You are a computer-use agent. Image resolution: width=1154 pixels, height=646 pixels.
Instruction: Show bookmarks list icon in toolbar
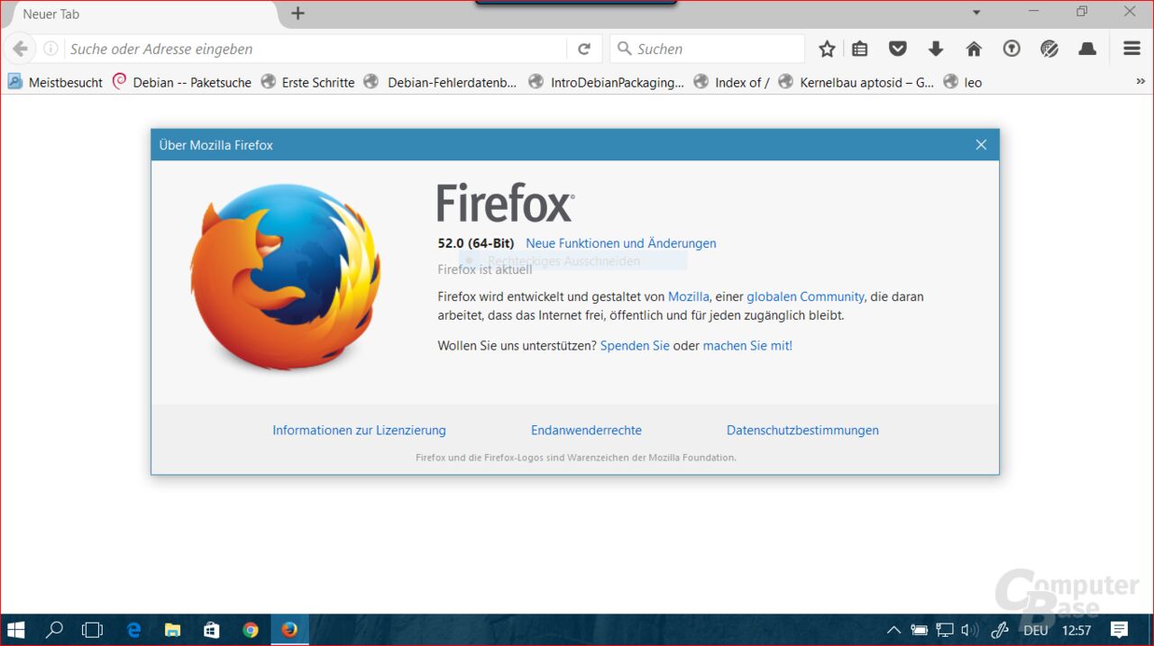click(860, 49)
